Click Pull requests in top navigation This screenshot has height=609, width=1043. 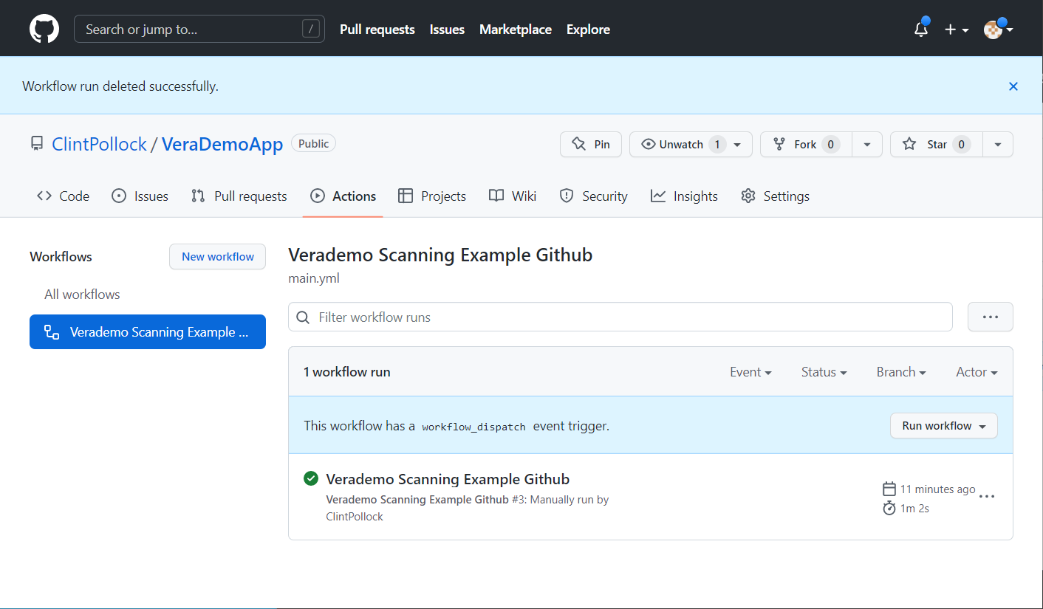tap(377, 30)
